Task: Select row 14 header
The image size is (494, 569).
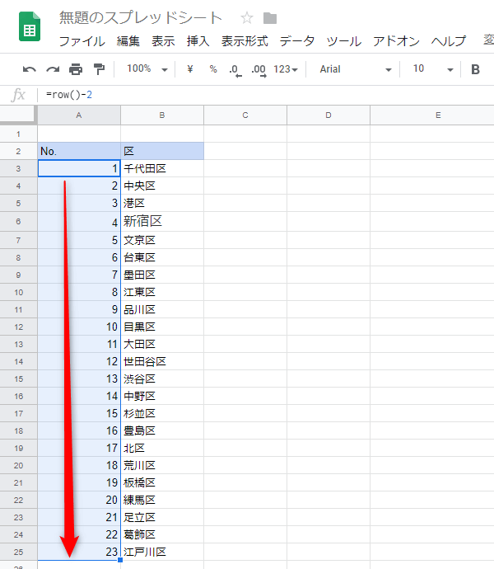Action: point(18,361)
